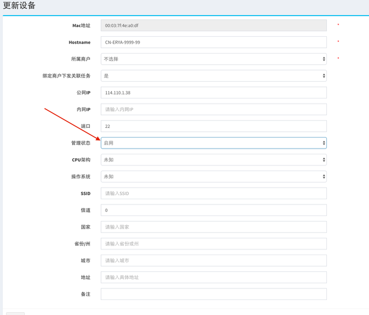The width and height of the screenshot is (369, 315).
Task: Click the Mac地址 label
Action: 81,25
